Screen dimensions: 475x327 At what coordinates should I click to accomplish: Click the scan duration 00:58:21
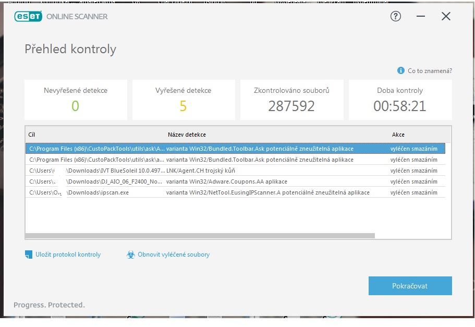[x=399, y=106]
